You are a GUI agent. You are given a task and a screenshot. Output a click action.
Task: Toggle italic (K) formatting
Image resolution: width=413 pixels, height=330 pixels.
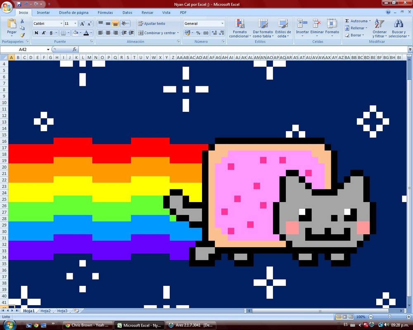(43, 33)
